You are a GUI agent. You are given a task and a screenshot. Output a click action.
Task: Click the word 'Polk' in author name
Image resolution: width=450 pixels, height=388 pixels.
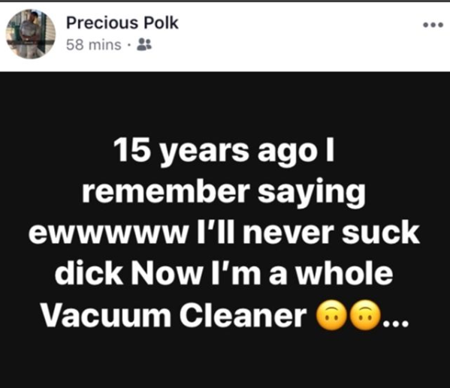pyautogui.click(x=161, y=23)
